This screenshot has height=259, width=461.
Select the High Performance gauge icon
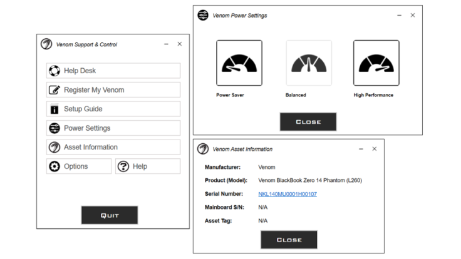[376, 63]
